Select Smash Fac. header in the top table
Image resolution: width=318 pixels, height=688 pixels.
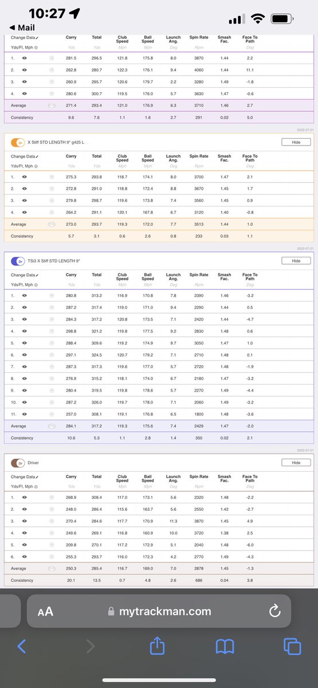pyautogui.click(x=225, y=39)
